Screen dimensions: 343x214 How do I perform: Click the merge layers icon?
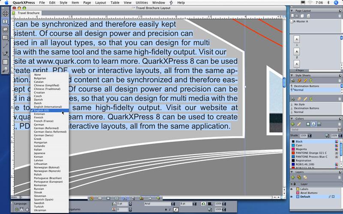pos(305,177)
